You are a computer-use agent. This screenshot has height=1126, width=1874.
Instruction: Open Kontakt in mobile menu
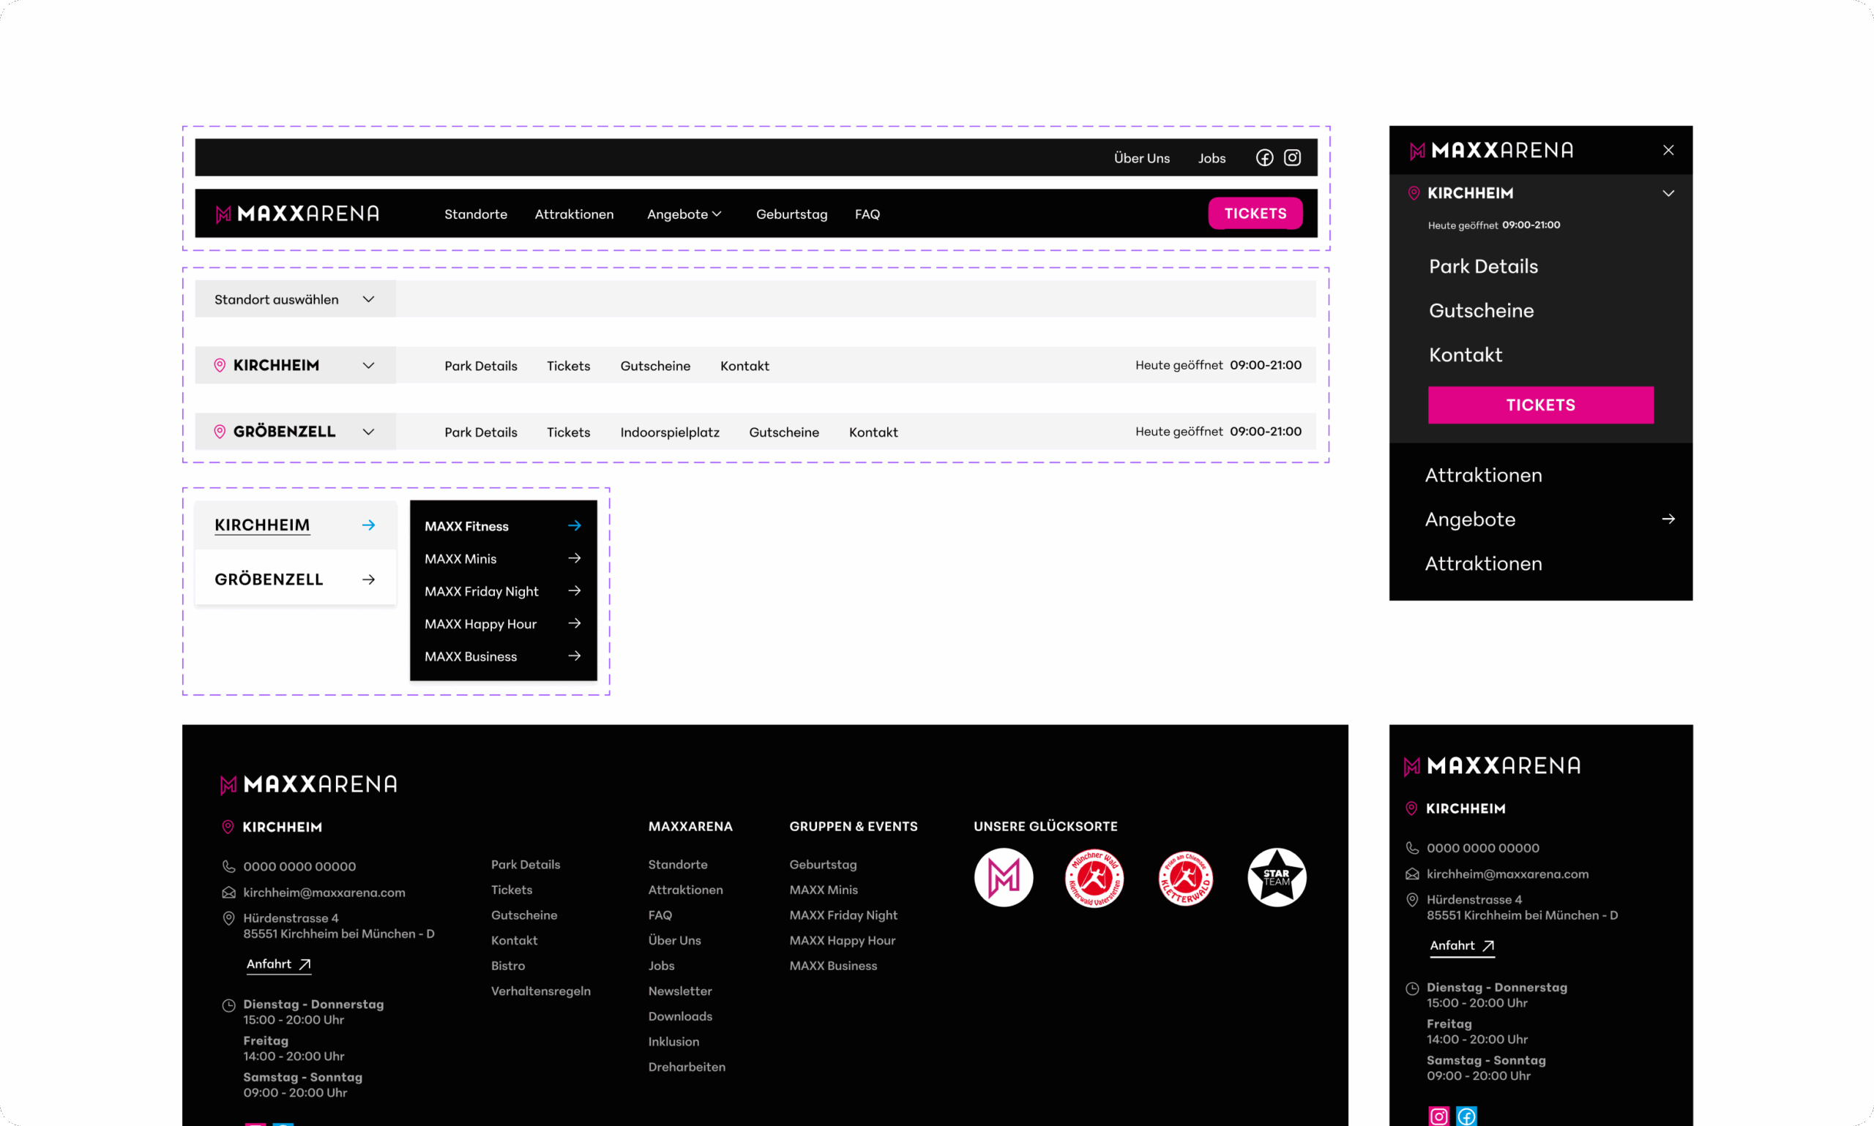[x=1465, y=355]
